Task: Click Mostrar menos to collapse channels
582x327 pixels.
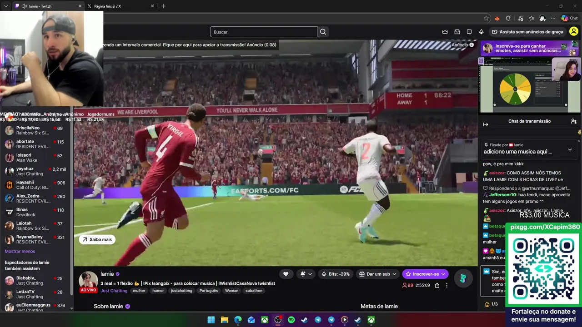Action: pyautogui.click(x=20, y=251)
